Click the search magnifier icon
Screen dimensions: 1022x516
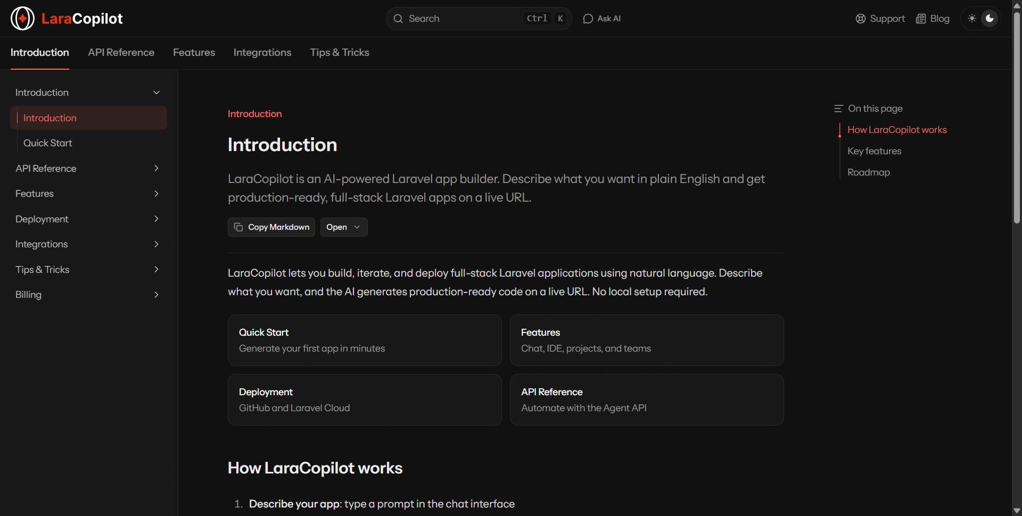(398, 19)
